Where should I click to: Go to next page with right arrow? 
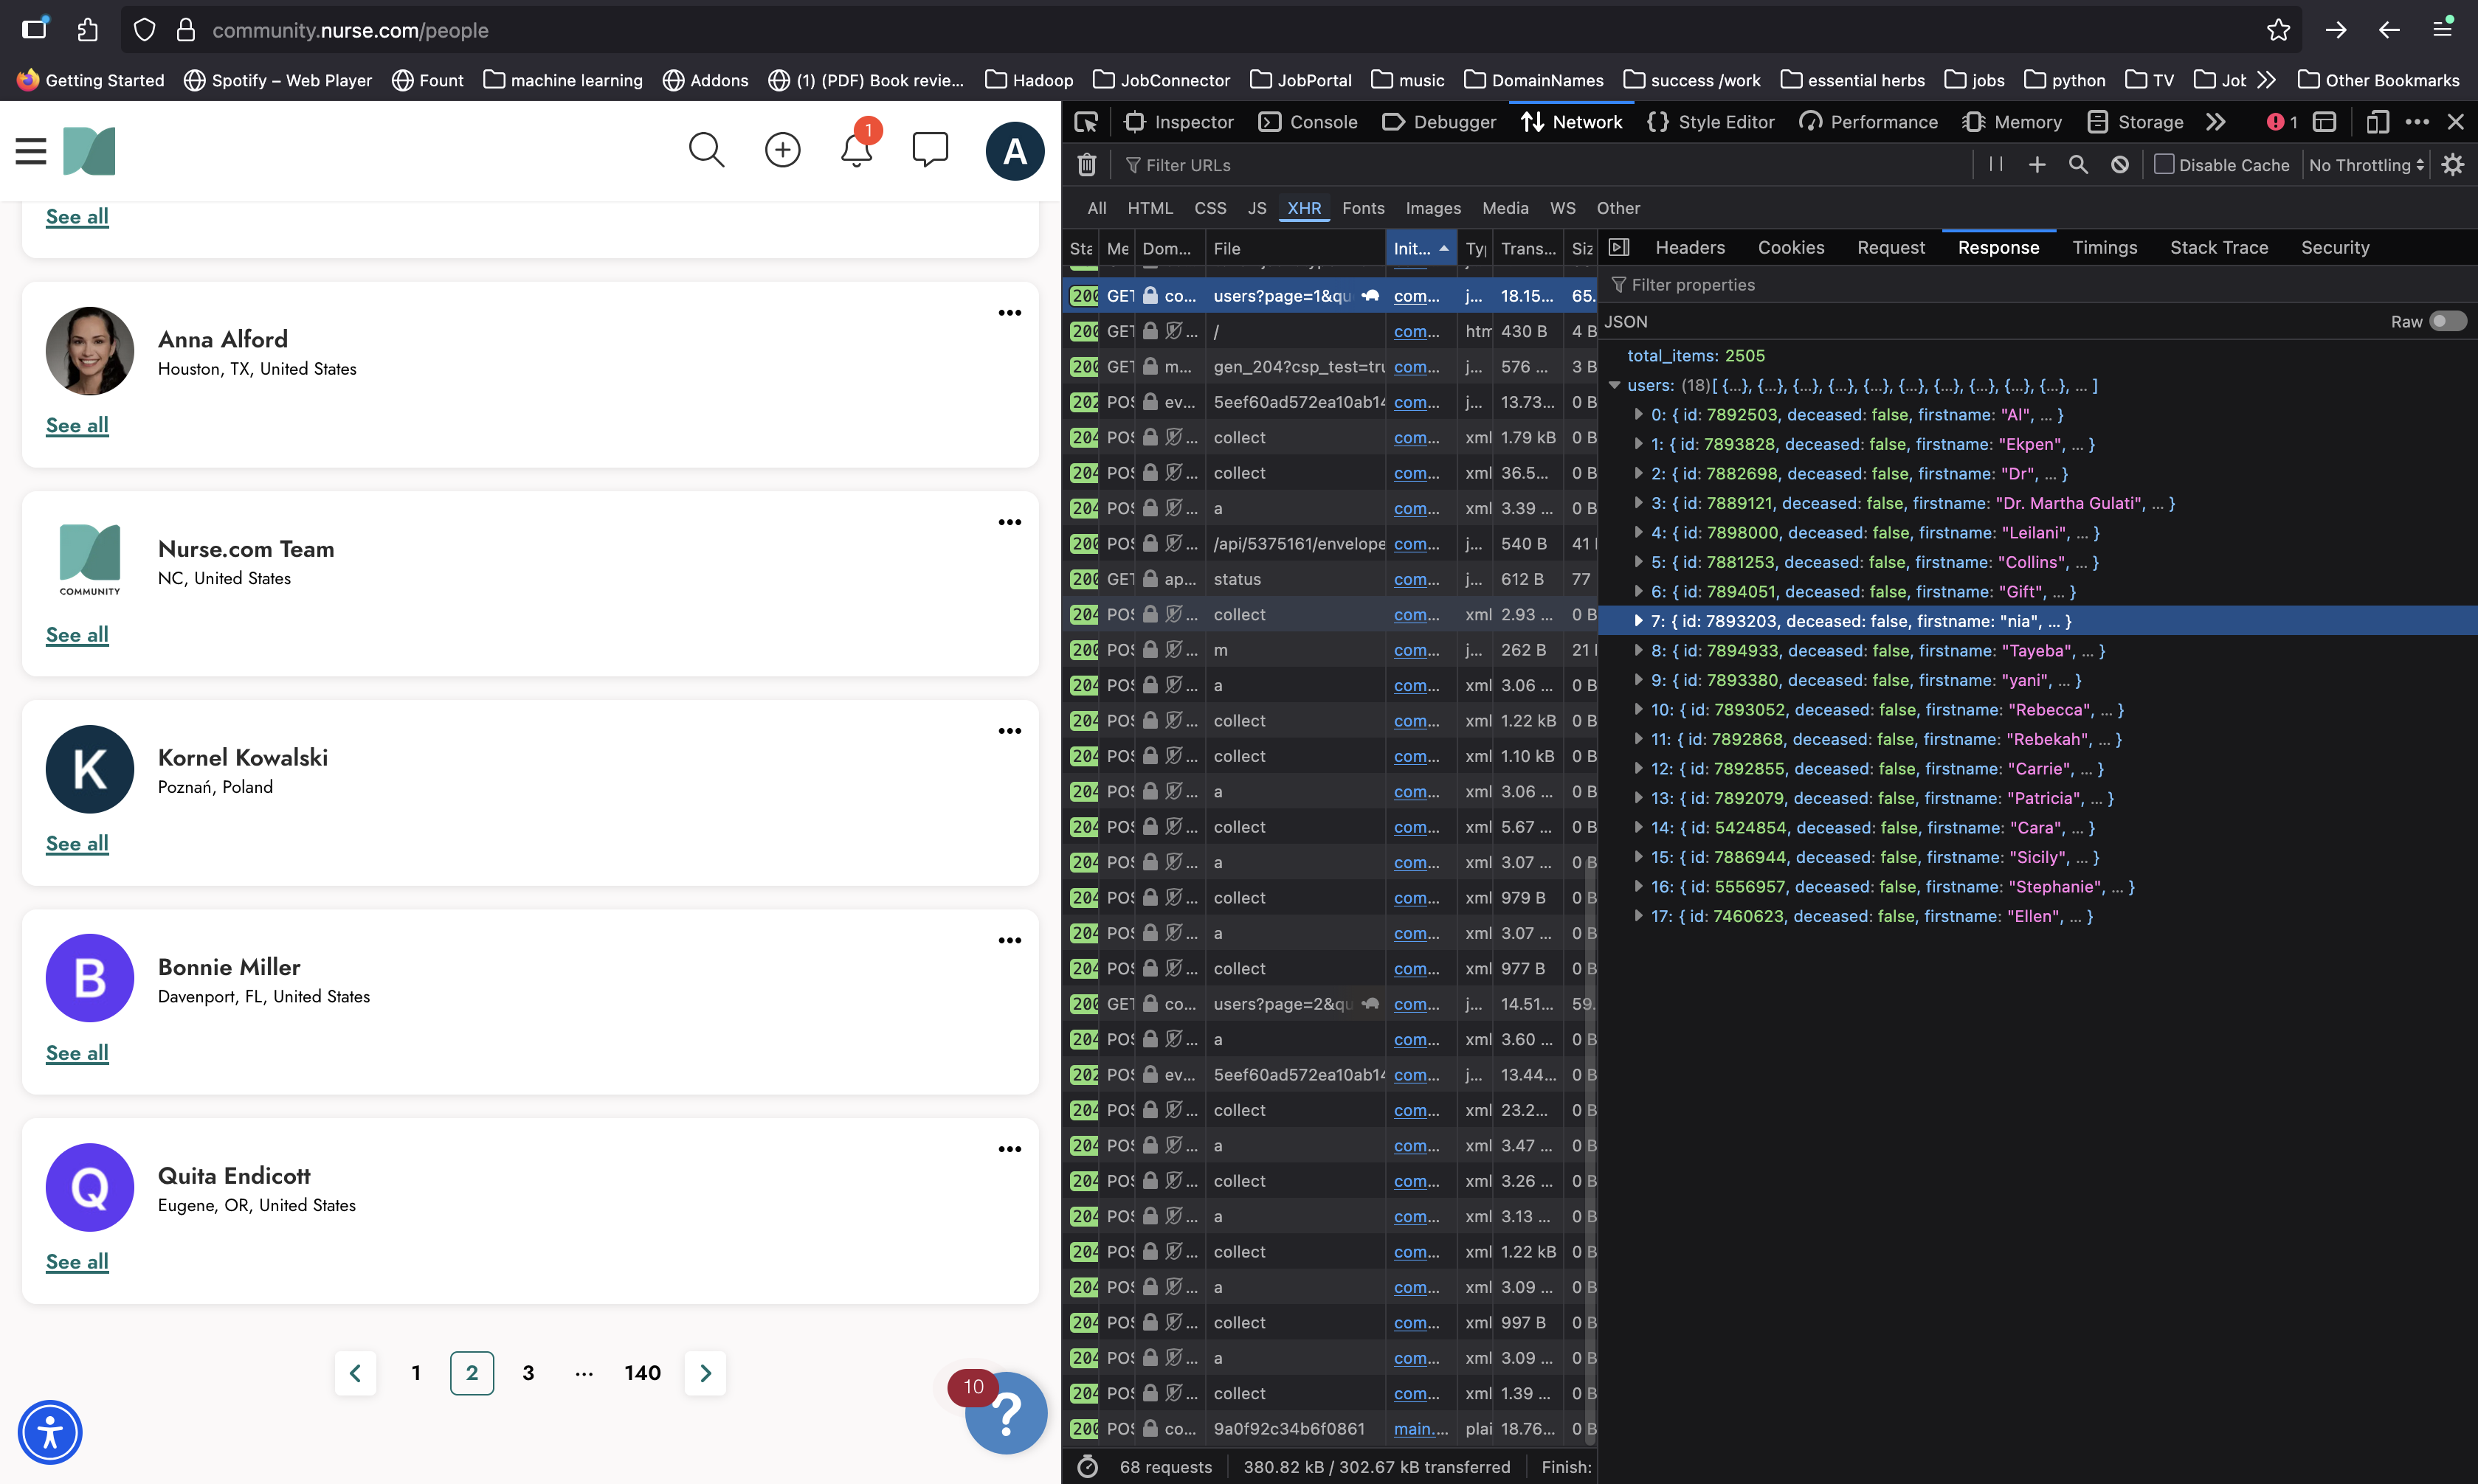click(705, 1372)
